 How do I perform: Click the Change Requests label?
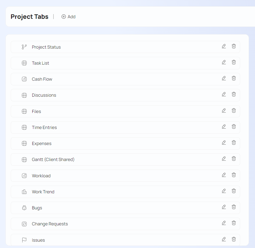click(50, 224)
